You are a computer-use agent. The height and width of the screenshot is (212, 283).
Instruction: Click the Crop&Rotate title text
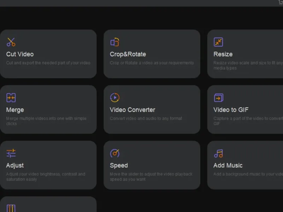128,54
